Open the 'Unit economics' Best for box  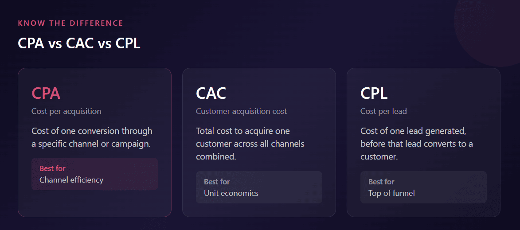[x=259, y=187]
